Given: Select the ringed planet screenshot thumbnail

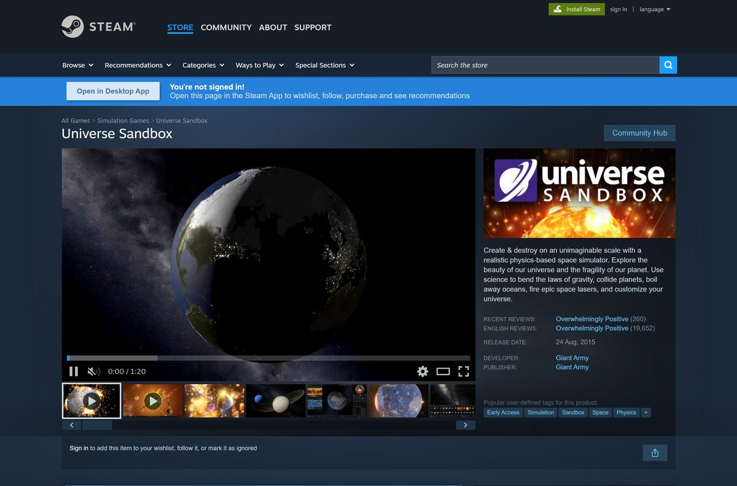Looking at the screenshot, I should (x=276, y=401).
